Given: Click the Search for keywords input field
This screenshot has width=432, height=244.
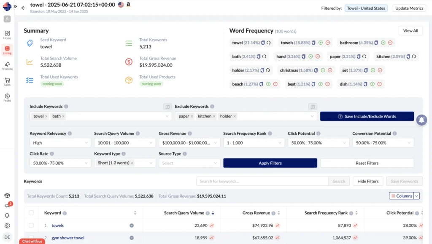Looking at the screenshot, I should (x=262, y=181).
